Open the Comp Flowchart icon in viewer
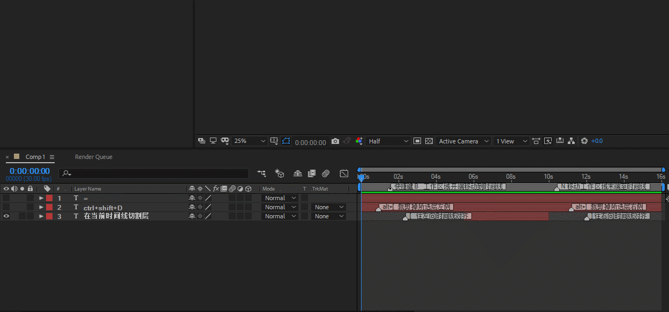 point(572,141)
